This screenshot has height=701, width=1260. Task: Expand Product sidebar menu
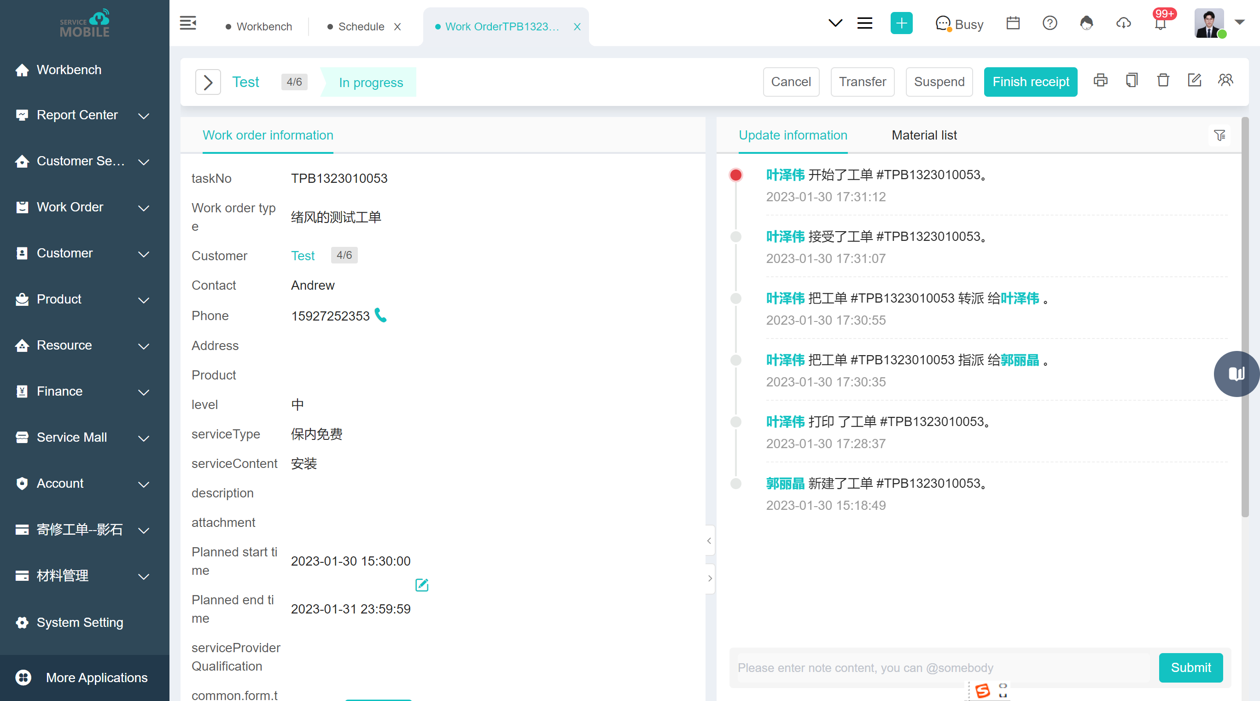tap(143, 300)
